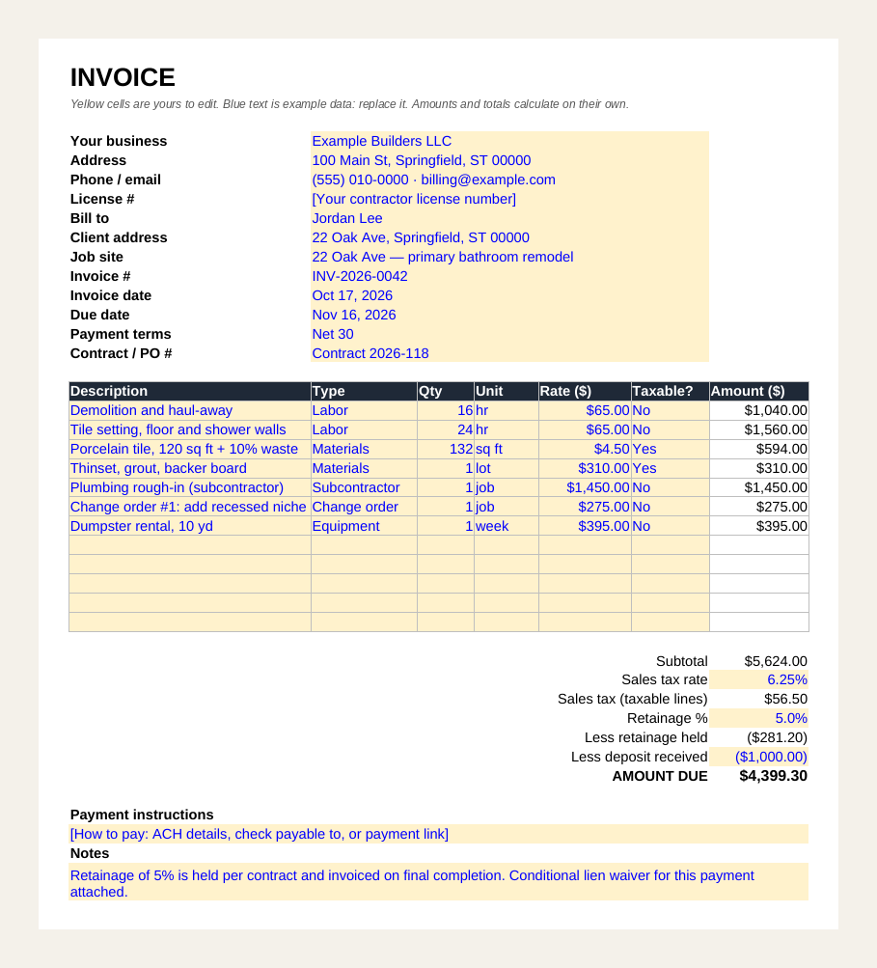Viewport: 877px width, 968px height.
Task: Click the Rate ($) column header
Action: pyautogui.click(x=585, y=392)
